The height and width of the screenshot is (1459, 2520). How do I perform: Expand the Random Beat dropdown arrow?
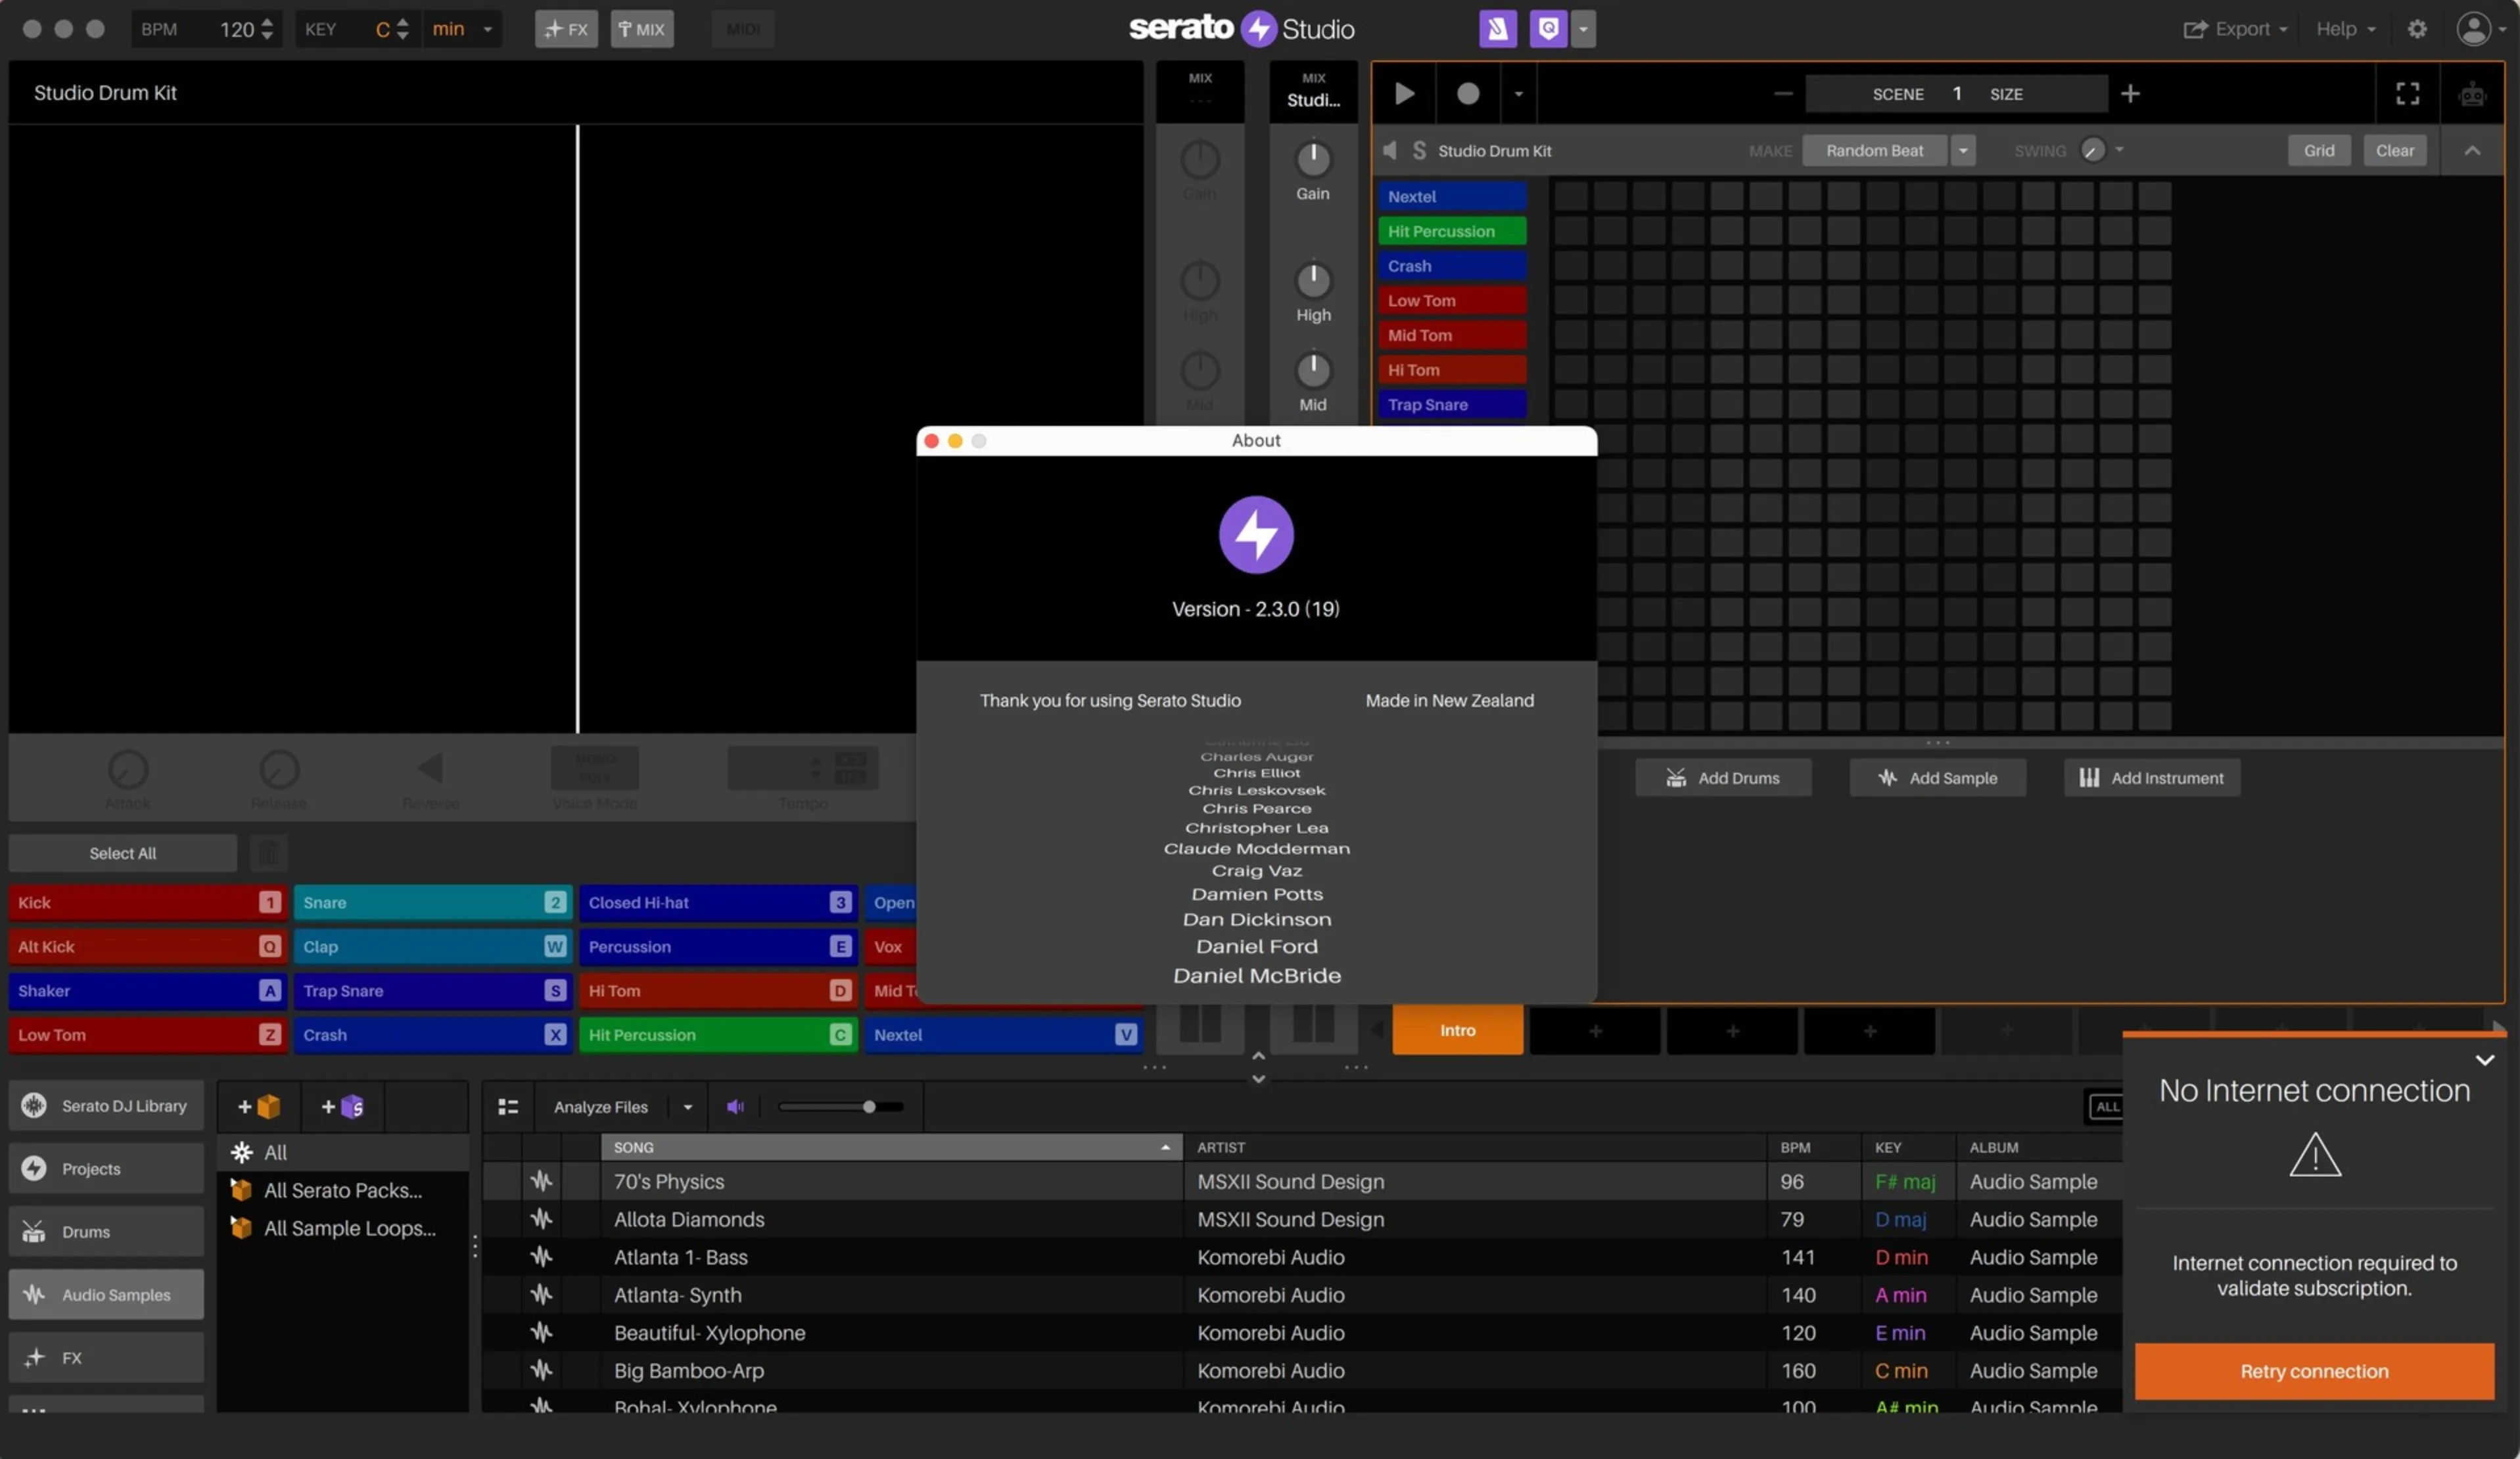click(1963, 150)
